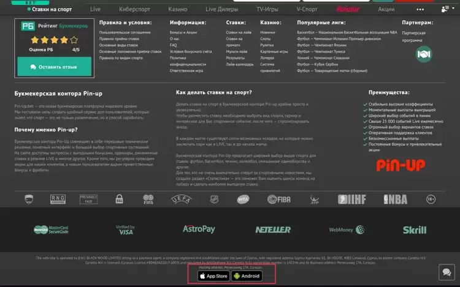Open the live chat bubble icon
This screenshot has height=287, width=460.
pyautogui.click(x=447, y=272)
